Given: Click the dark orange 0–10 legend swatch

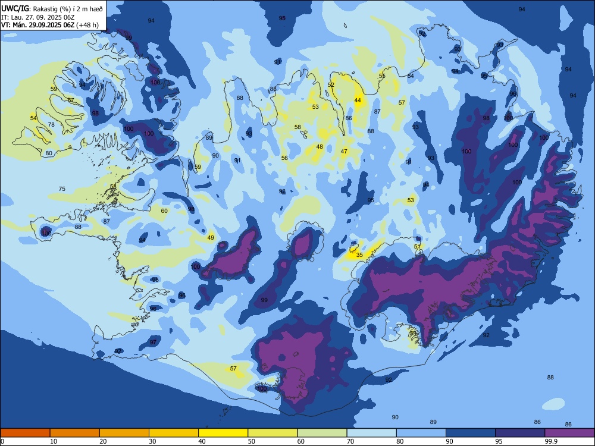Looking at the screenshot, I should point(25,433).
